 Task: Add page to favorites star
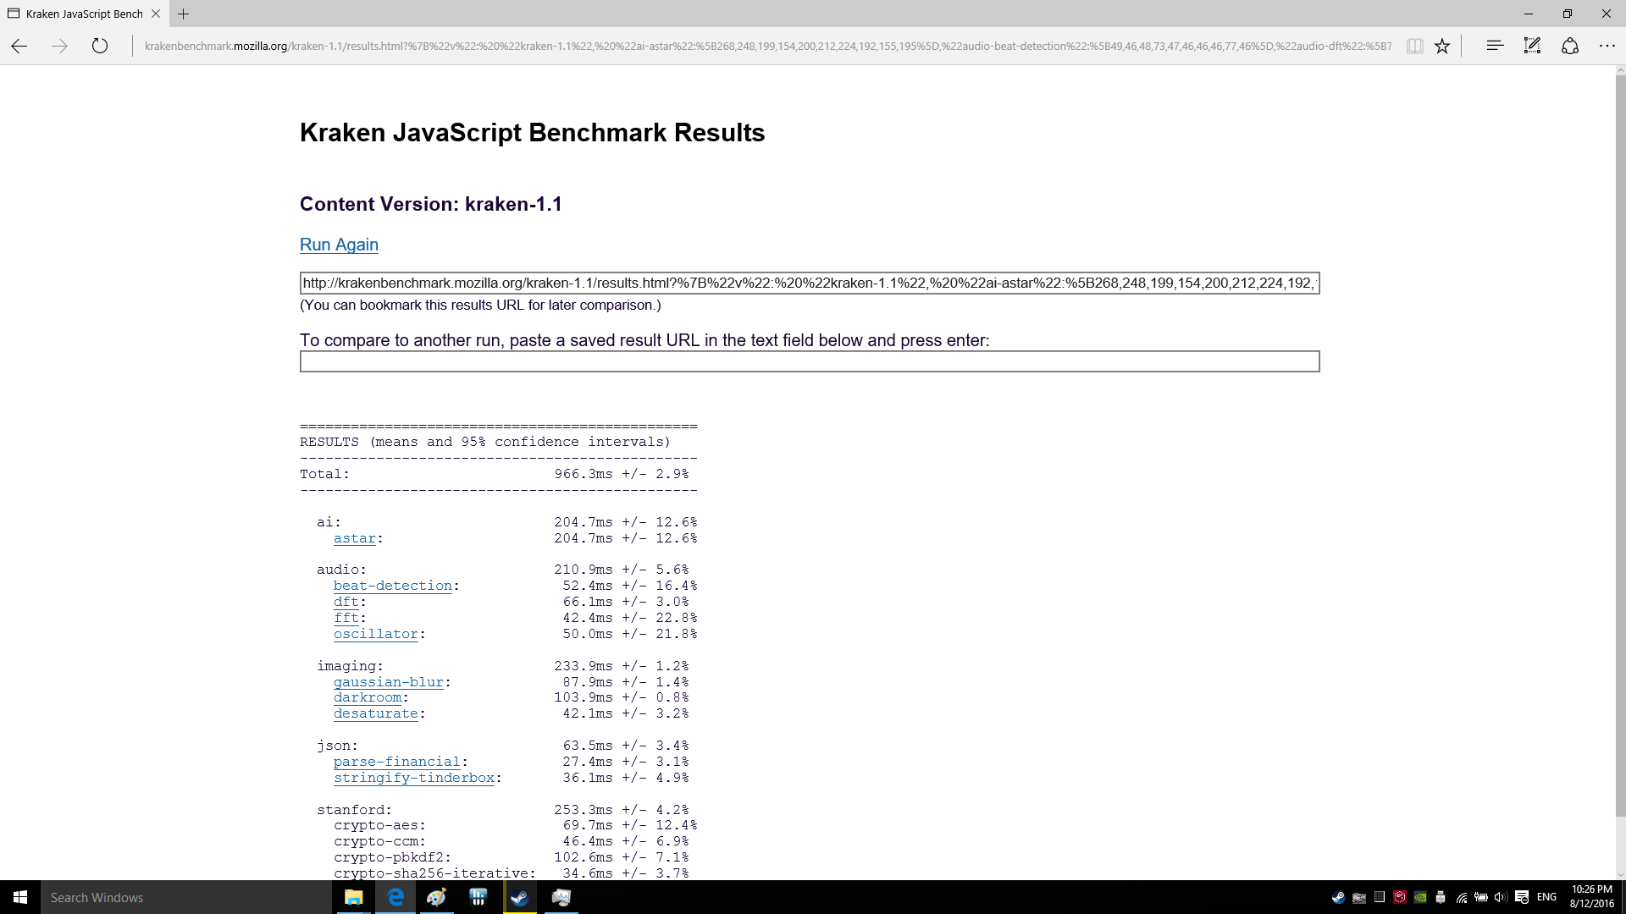coord(1442,47)
